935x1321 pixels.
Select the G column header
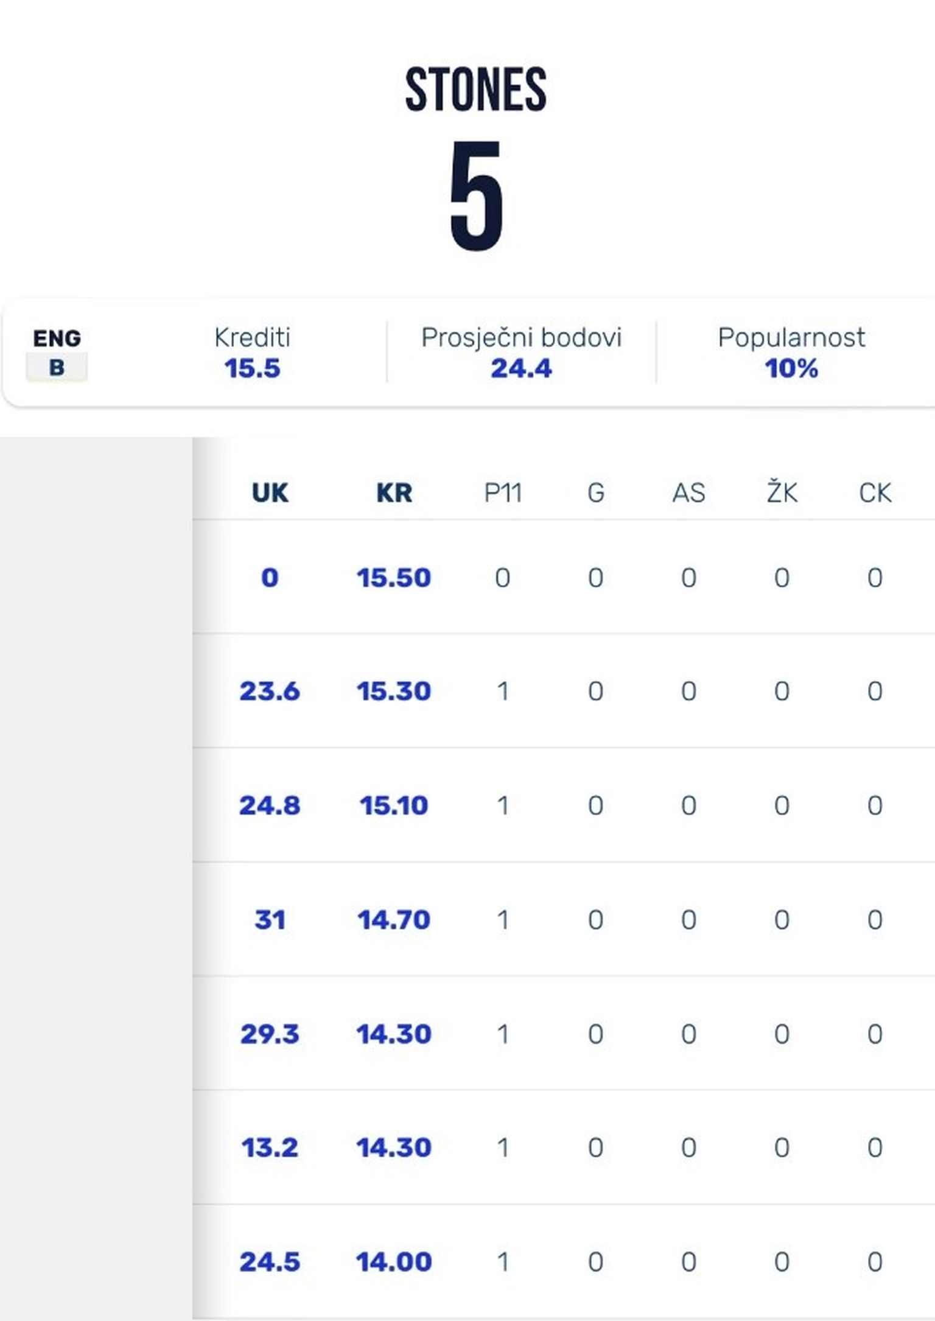[596, 492]
